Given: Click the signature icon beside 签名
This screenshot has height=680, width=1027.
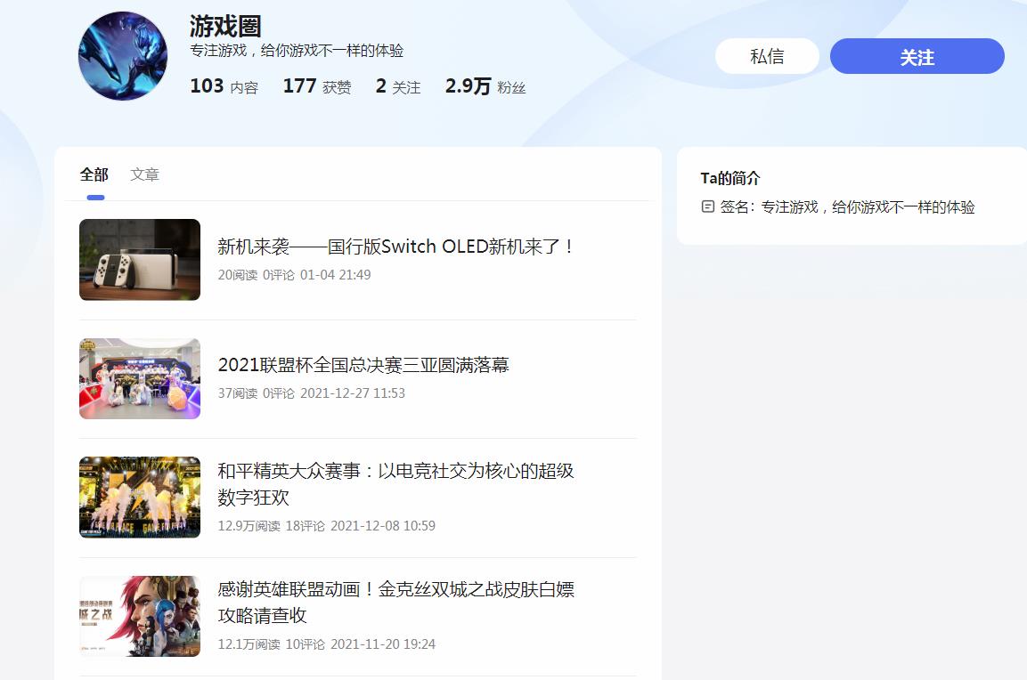Looking at the screenshot, I should [707, 206].
